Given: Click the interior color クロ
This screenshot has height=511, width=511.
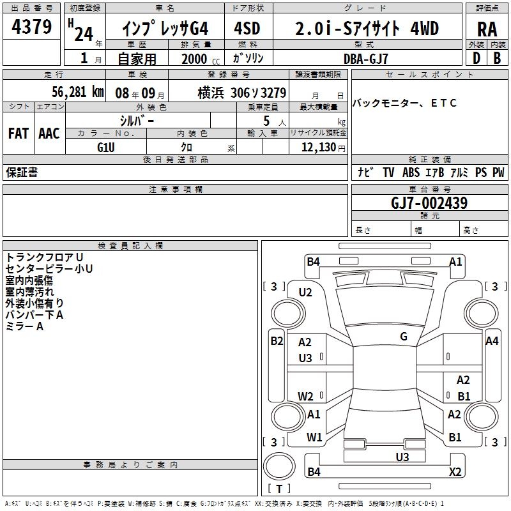Looking at the screenshot, I should pos(187,148).
